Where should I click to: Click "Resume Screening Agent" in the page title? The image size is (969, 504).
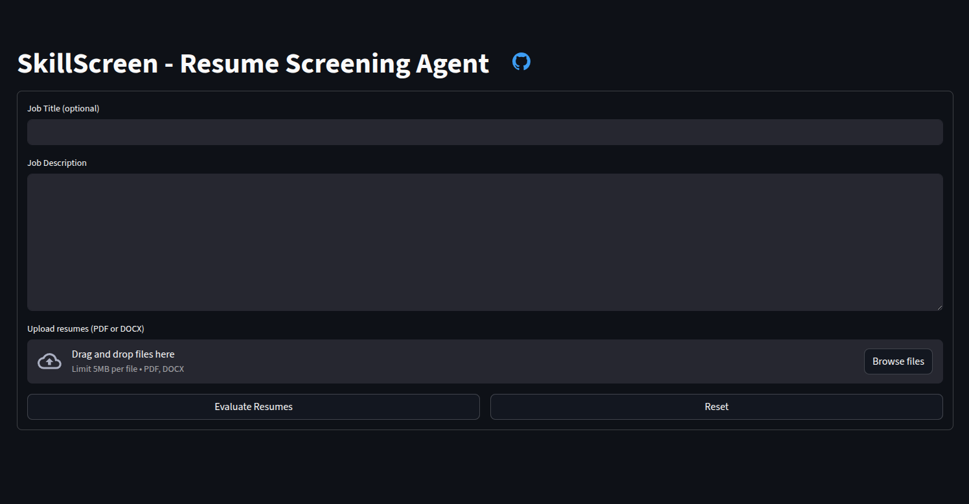pyautogui.click(x=334, y=63)
